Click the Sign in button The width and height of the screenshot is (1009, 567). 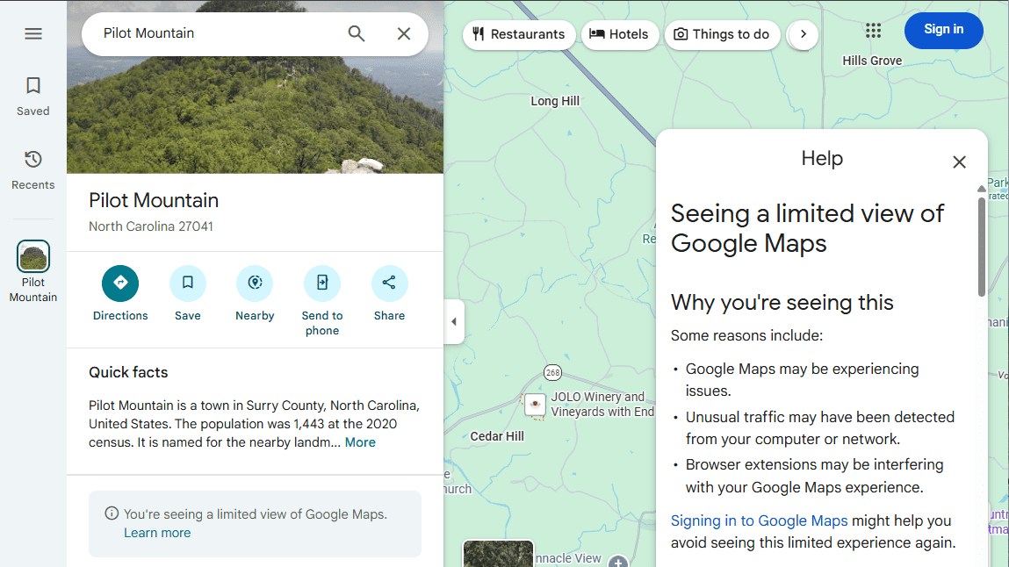pos(943,30)
